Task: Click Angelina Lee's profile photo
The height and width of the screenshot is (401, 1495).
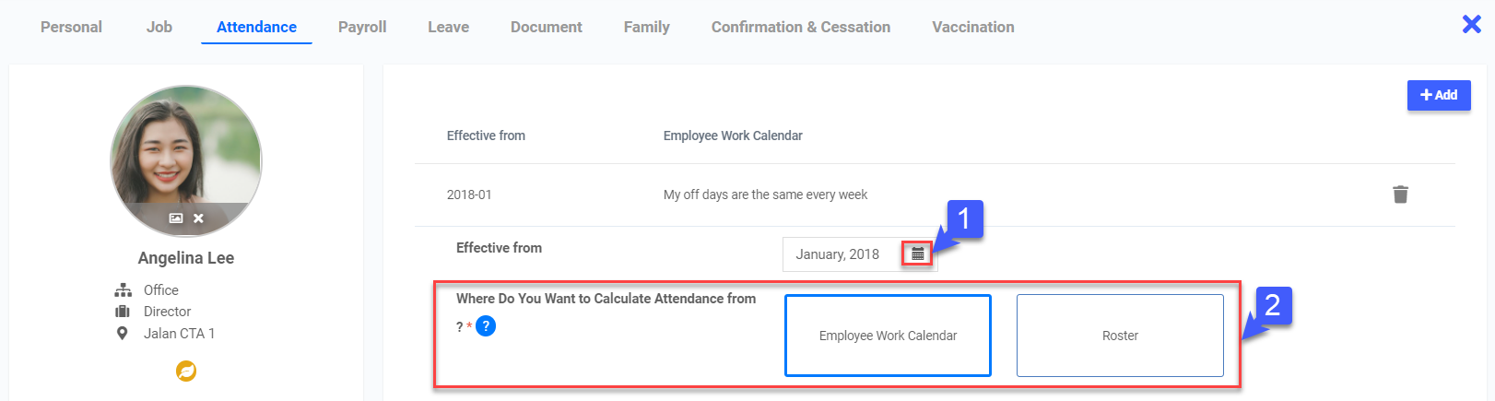Action: 186,147
